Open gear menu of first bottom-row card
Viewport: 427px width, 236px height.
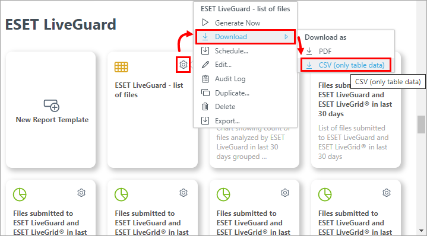pos(81,193)
